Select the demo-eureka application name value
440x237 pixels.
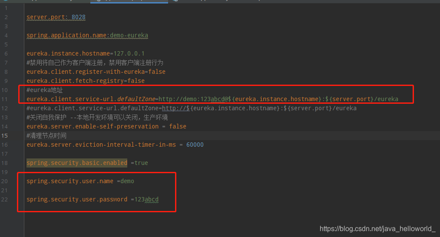pyautogui.click(x=129, y=35)
